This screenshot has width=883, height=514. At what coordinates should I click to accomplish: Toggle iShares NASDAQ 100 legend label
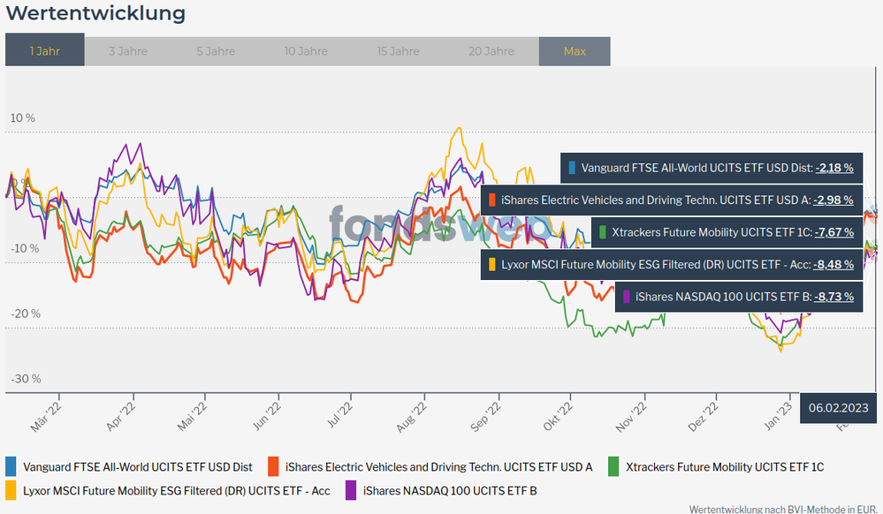[x=450, y=489]
